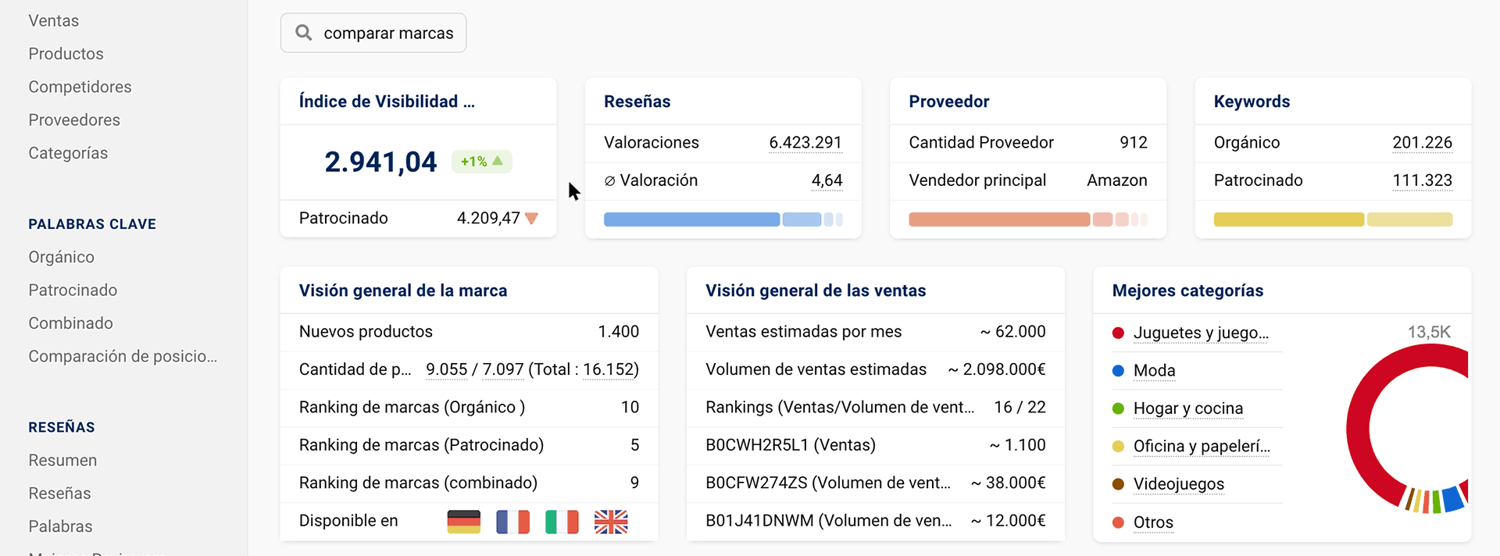Click the orange Proveedor distribution bar

pyautogui.click(x=998, y=219)
